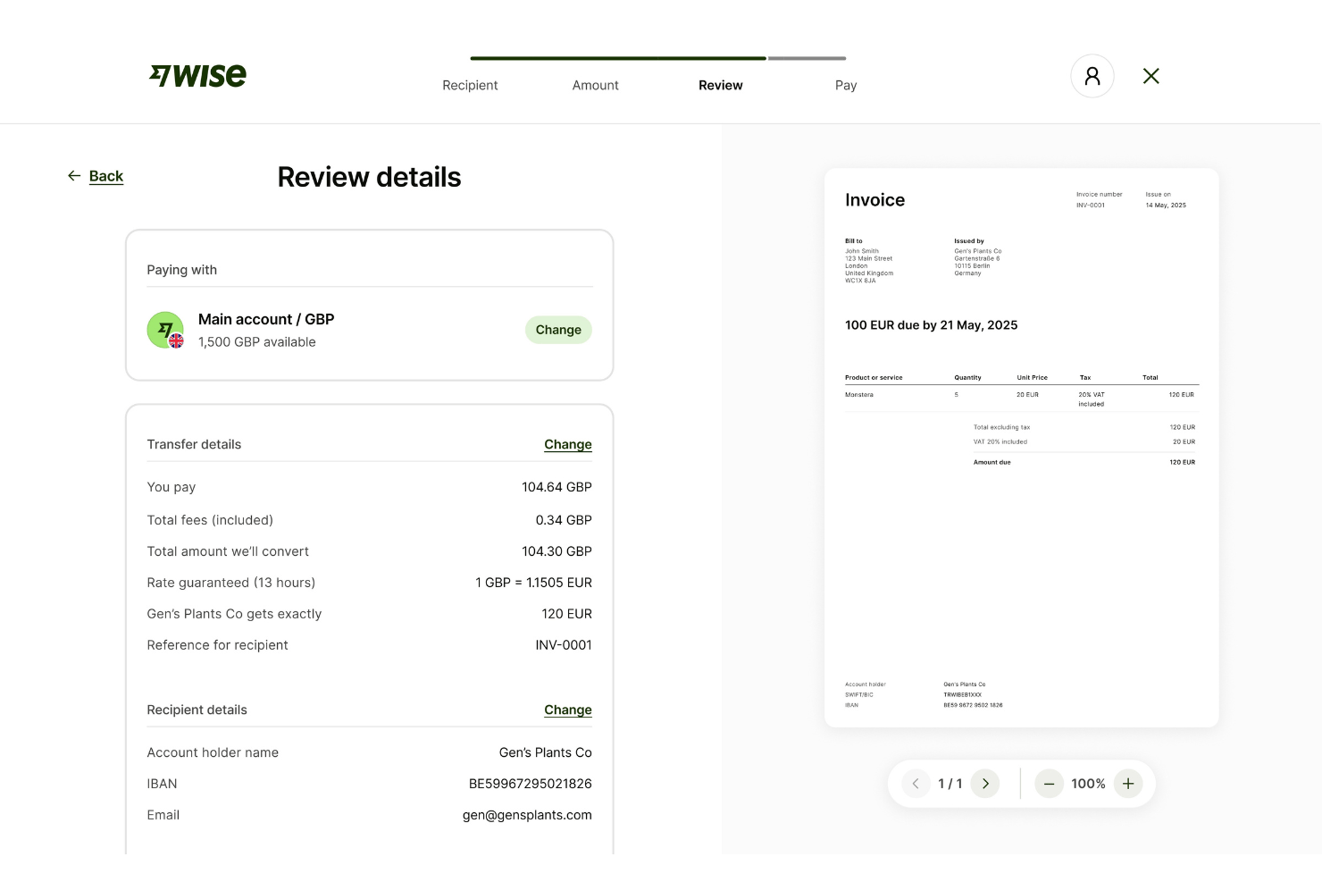This screenshot has width=1322, height=882.
Task: Go to next invoice page
Action: pyautogui.click(x=985, y=784)
